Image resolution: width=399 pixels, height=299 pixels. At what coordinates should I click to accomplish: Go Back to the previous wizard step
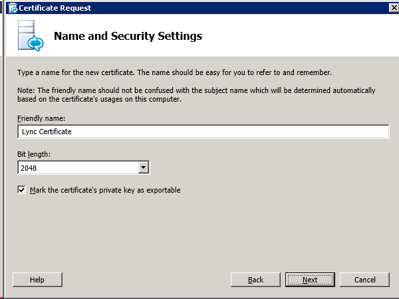pos(255,280)
